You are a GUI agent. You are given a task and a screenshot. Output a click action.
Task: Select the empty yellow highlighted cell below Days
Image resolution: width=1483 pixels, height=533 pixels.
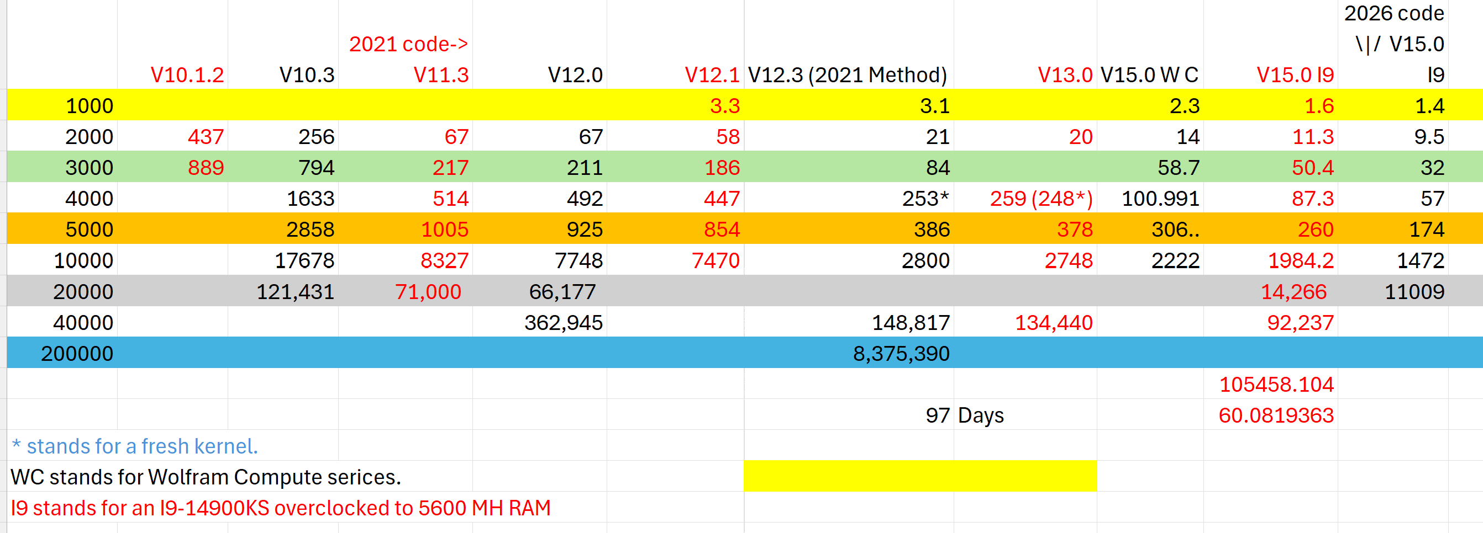coord(920,477)
